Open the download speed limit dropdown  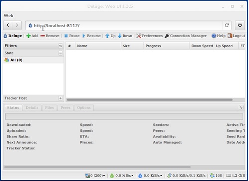[122, 176]
